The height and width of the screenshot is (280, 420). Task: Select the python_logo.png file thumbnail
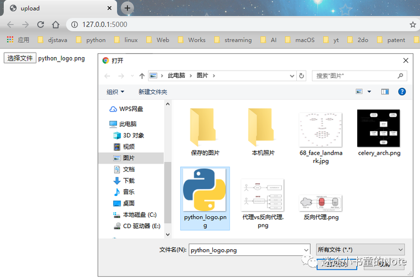click(205, 198)
